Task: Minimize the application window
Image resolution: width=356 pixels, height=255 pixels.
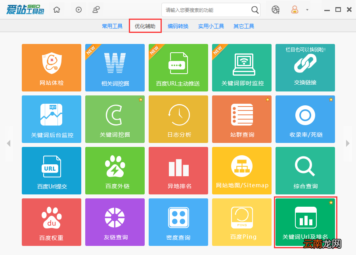Action: pos(327,10)
